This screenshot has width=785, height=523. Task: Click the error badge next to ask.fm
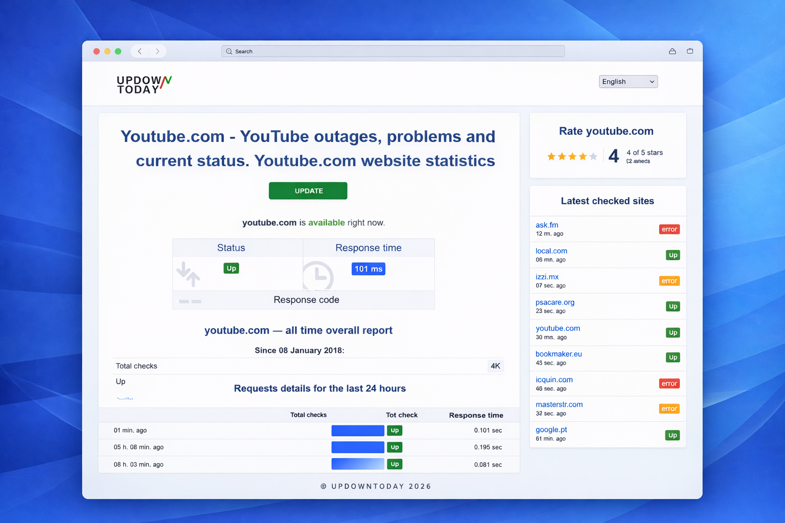[669, 229]
